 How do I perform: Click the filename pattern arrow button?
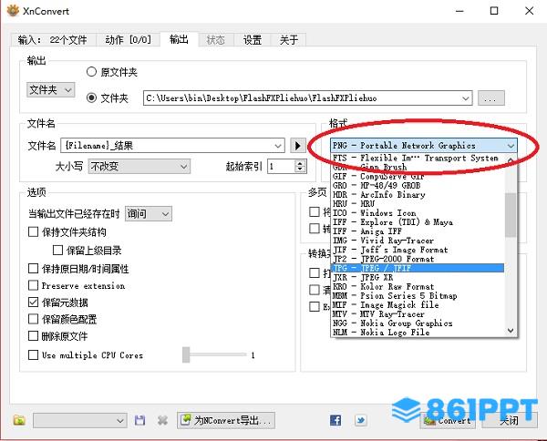[x=298, y=146]
